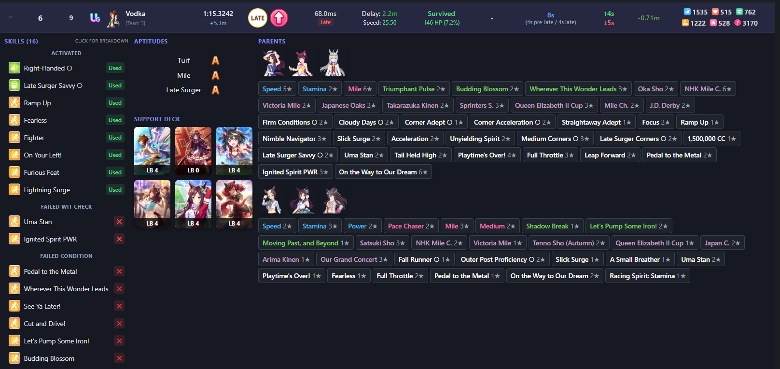The image size is (780, 369).
Task: Click the Ramp Up skill icon
Action: pos(14,103)
